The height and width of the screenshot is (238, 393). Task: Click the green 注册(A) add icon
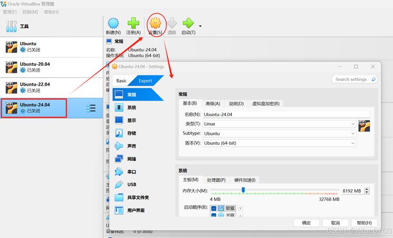[133, 23]
